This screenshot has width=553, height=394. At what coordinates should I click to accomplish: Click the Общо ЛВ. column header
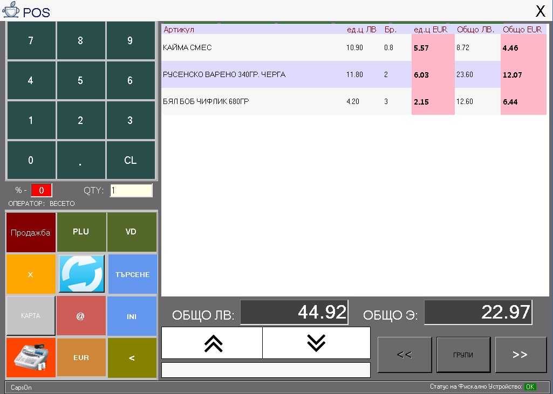(x=475, y=30)
